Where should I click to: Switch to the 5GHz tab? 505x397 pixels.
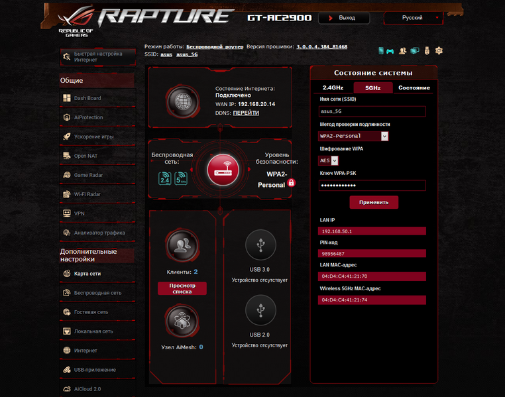373,87
